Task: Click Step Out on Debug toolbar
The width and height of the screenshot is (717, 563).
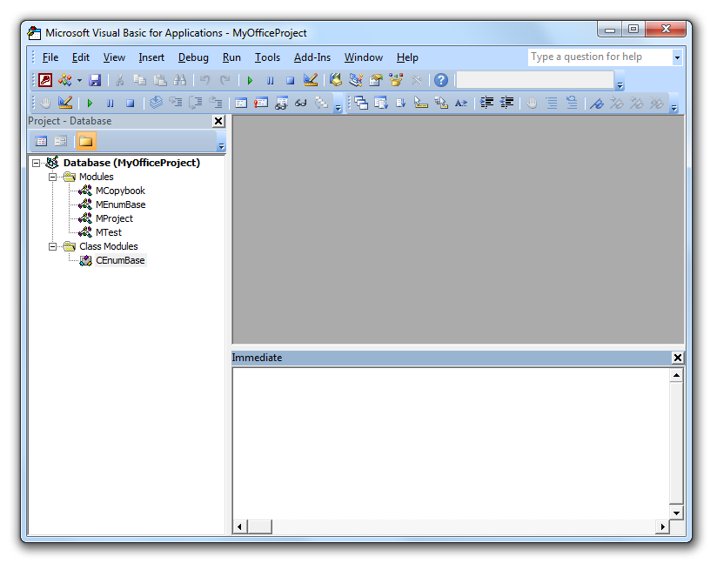Action: (x=216, y=103)
